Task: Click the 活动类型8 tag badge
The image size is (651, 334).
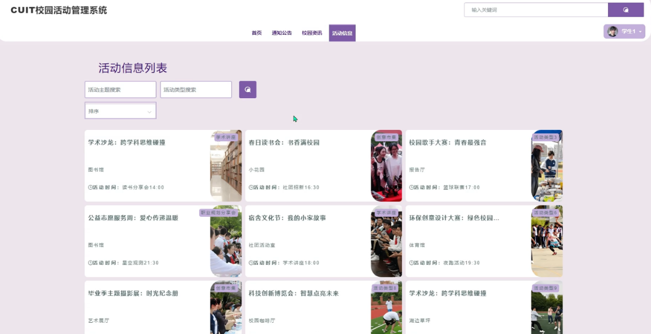Action: tap(385, 288)
